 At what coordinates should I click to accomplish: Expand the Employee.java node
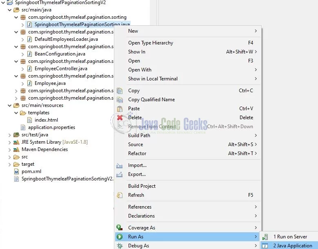click(x=23, y=83)
